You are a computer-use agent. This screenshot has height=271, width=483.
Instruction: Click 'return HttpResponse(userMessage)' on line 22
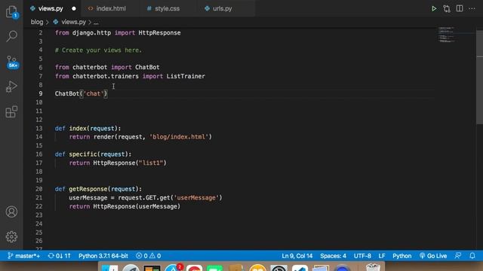(x=125, y=206)
